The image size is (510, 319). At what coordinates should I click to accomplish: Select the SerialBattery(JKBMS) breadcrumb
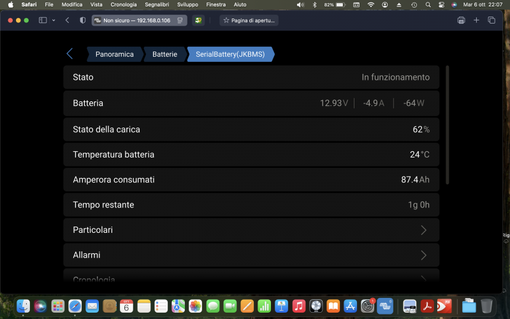click(x=230, y=54)
